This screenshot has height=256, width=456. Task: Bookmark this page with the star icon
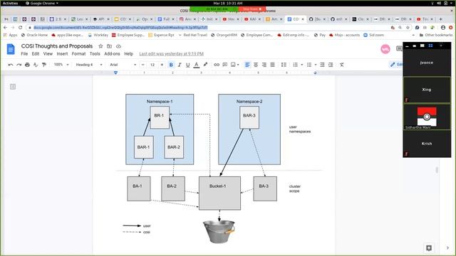pyautogui.click(x=408, y=27)
